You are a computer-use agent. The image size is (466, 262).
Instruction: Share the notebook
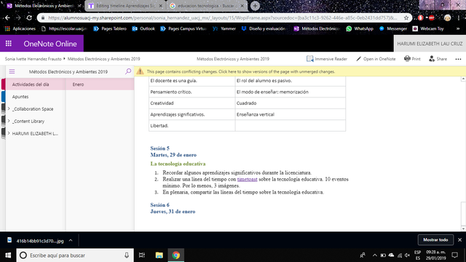[438, 59]
